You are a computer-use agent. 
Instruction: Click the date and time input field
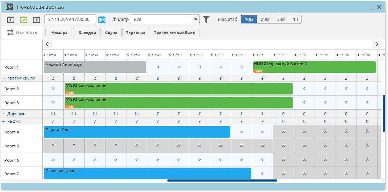70,19
